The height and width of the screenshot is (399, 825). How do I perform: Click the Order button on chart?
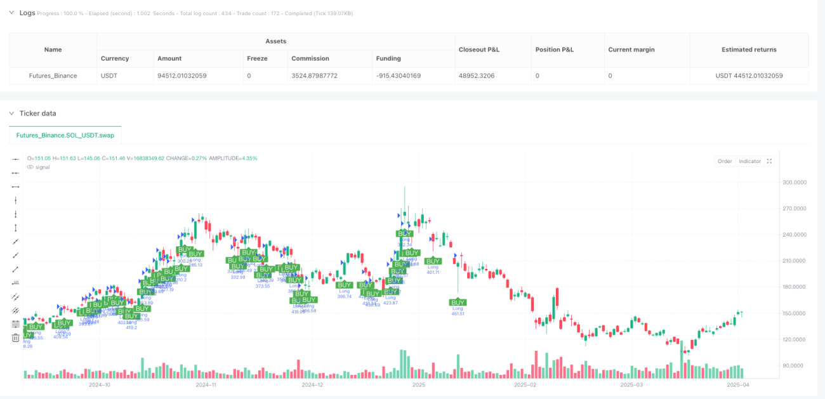725,161
